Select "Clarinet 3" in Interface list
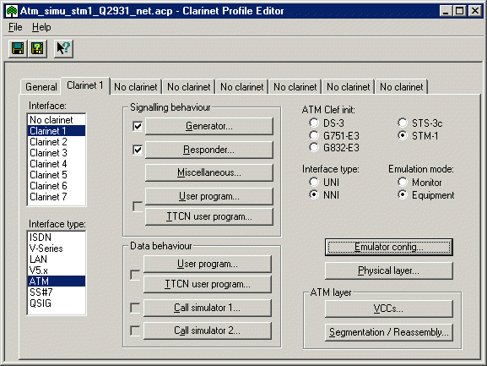Image resolution: width=487 pixels, height=366 pixels. 57,153
